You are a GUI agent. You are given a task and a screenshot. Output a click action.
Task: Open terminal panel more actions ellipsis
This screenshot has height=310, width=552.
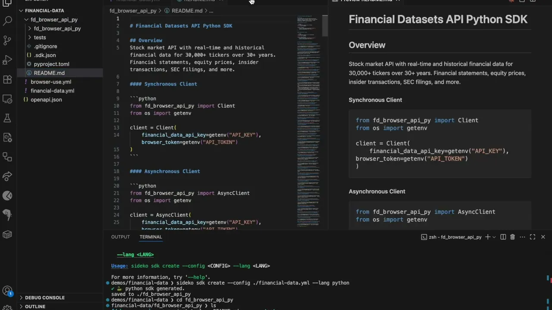(x=522, y=237)
